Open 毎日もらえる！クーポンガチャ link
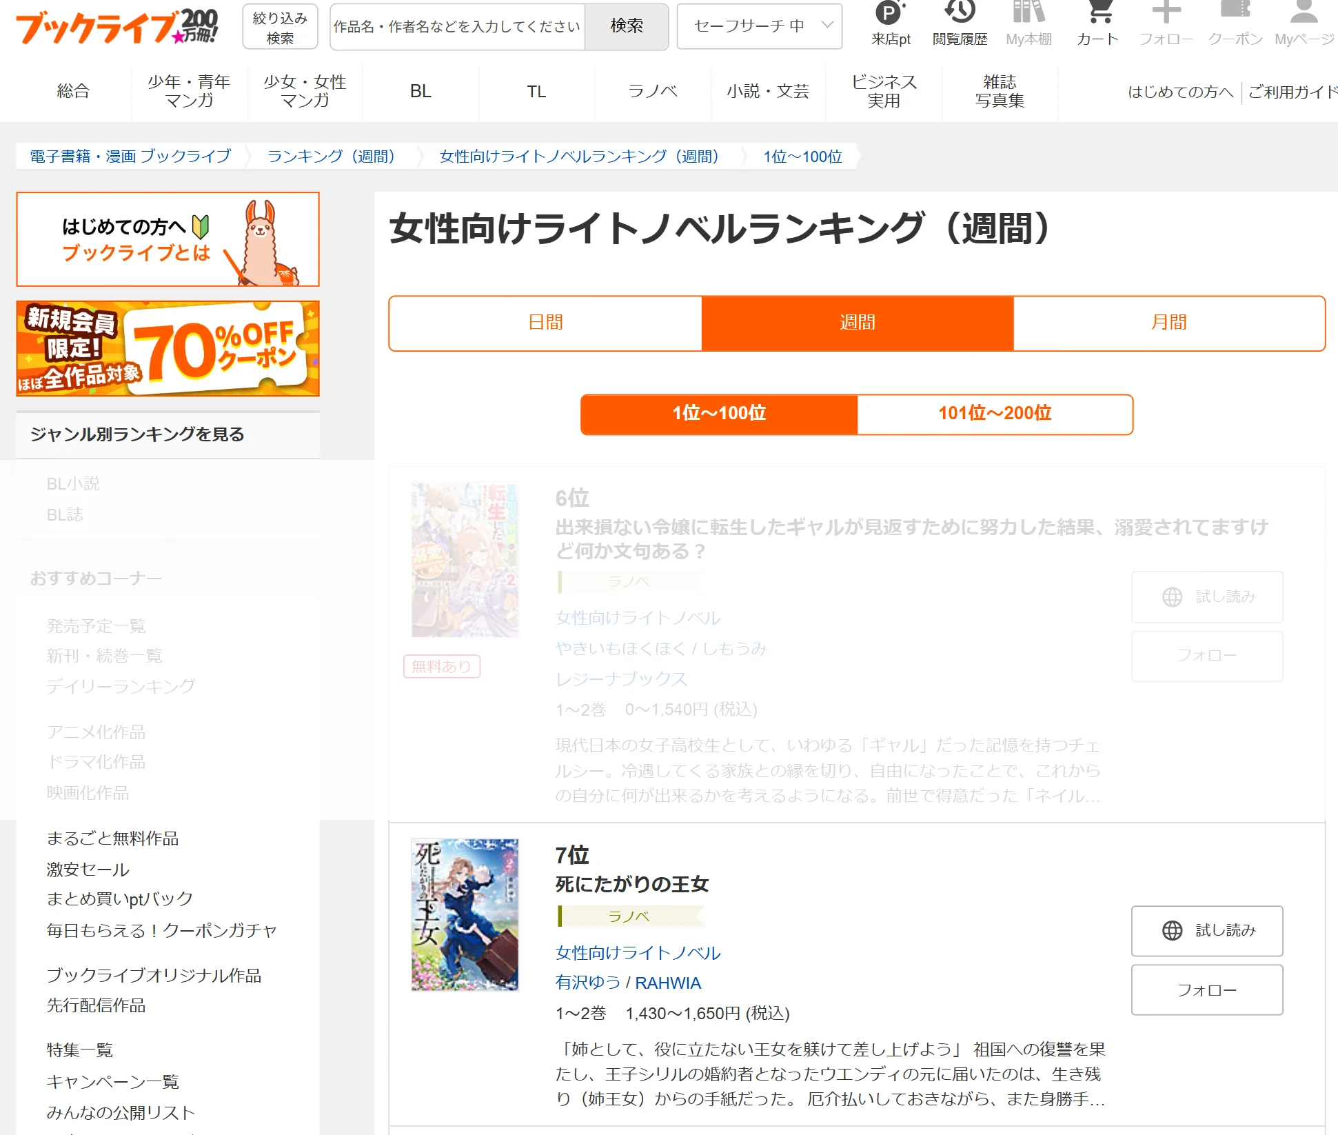The width and height of the screenshot is (1338, 1135). tap(161, 930)
